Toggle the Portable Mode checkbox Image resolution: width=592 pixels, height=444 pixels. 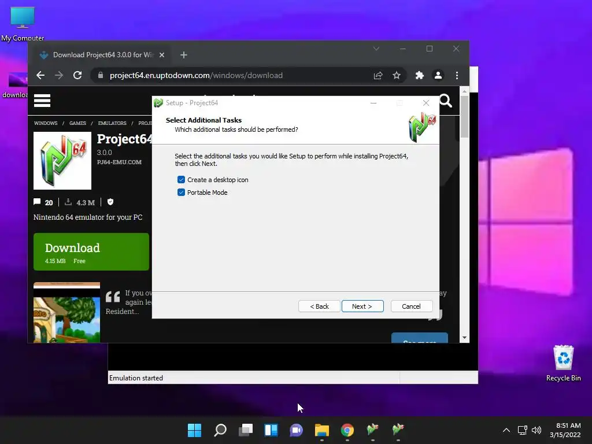point(181,193)
